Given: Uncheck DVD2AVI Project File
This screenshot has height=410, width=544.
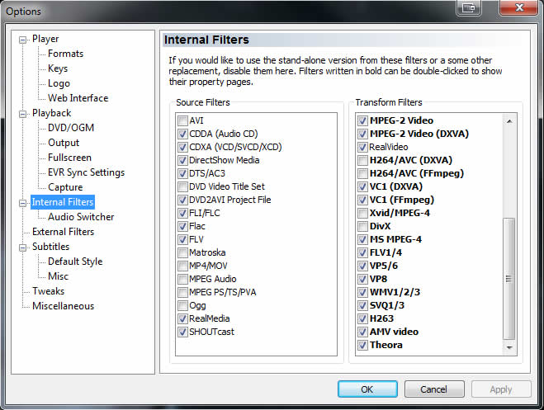Looking at the screenshot, I should [x=182, y=200].
